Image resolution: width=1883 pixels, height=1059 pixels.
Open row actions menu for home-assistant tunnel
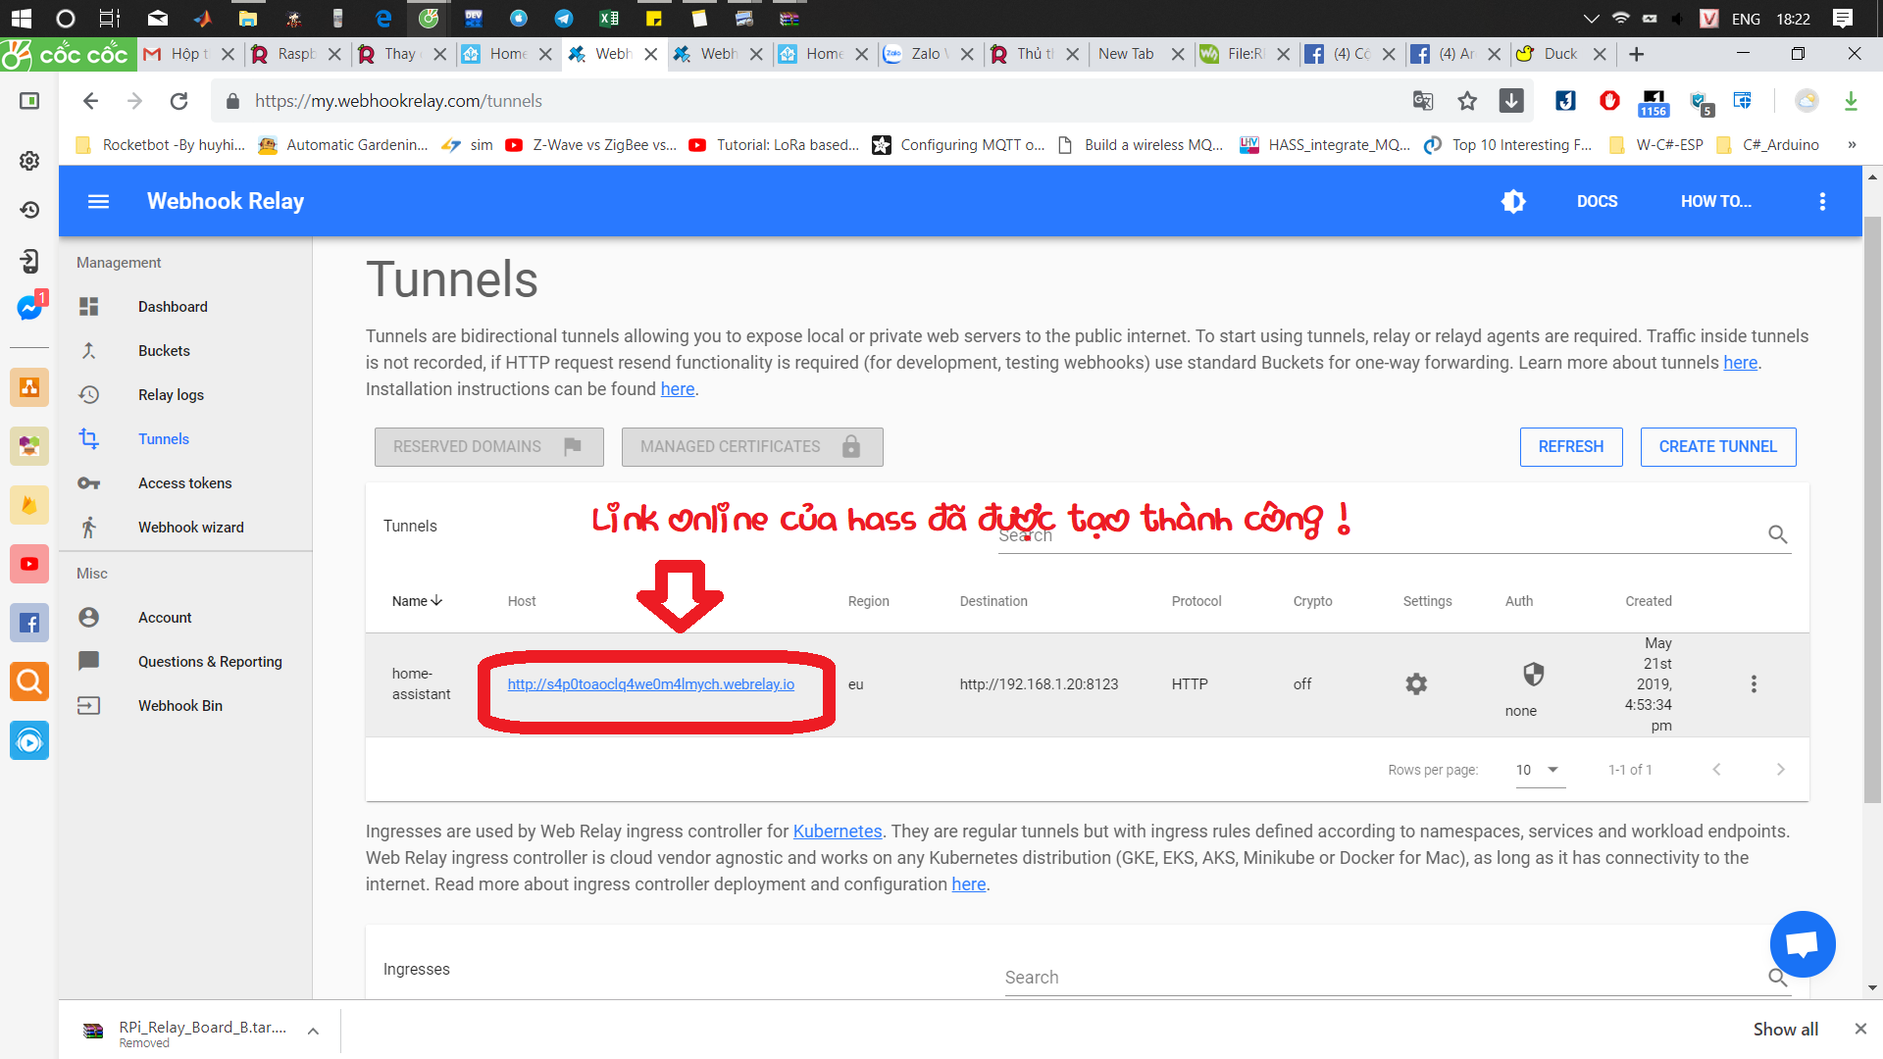pos(1754,684)
